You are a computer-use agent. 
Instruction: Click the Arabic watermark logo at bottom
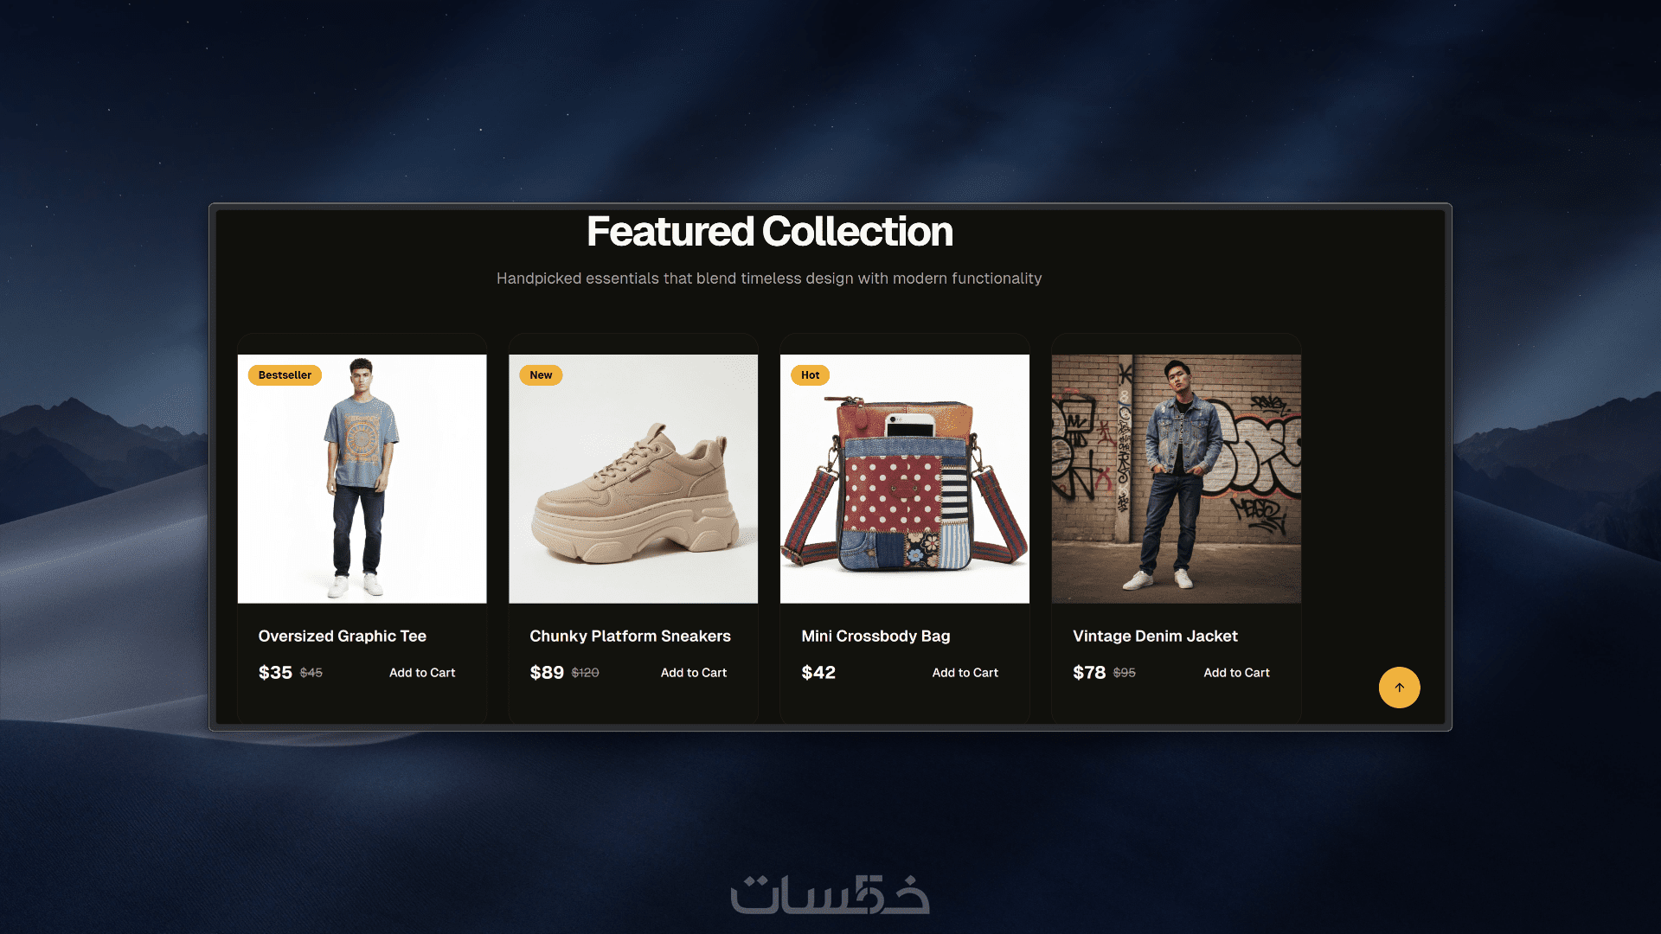pyautogui.click(x=830, y=894)
